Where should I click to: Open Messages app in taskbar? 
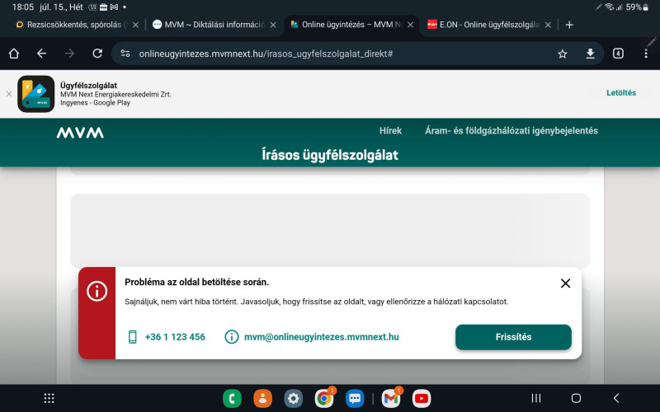coord(355,399)
